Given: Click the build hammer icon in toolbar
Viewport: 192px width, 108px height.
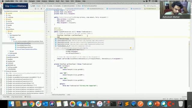Looking at the screenshot, I should pos(145,6).
